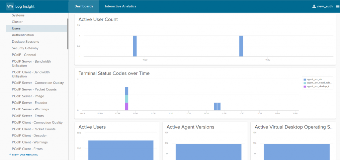Image resolution: width=340 pixels, height=160 pixels.
Task: Select the Users dashboard
Action: (x=37, y=28)
